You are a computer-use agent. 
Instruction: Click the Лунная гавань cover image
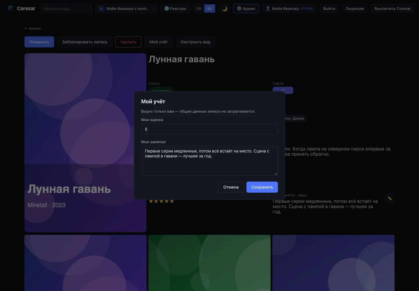85,143
